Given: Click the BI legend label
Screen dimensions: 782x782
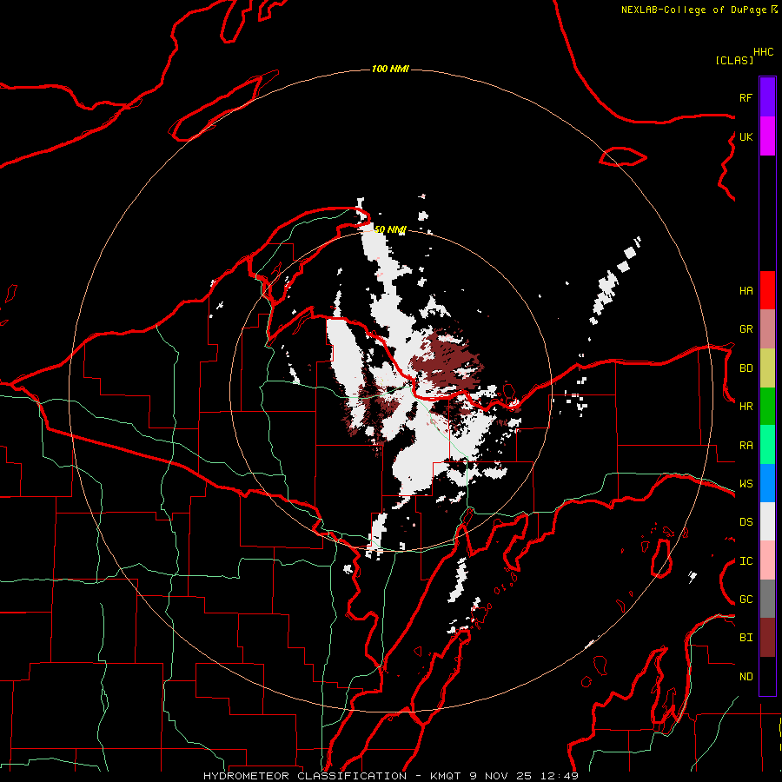Looking at the screenshot, I should point(746,638).
